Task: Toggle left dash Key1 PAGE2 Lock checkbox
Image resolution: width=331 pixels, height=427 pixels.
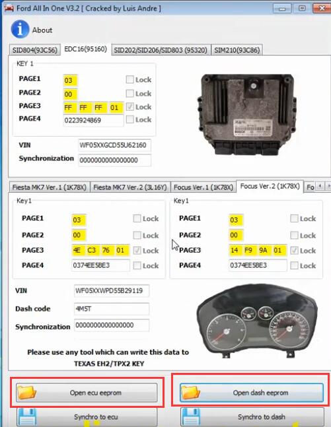Action: click(137, 236)
